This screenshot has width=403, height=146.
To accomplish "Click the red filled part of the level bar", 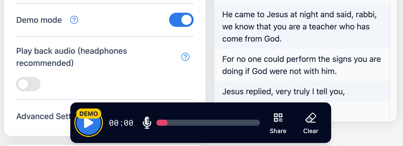I will coord(162,123).
